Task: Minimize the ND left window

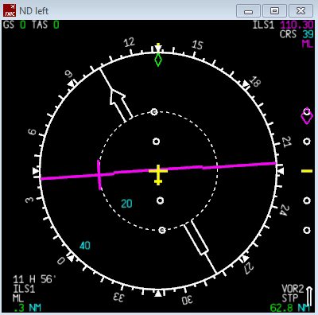Action: point(248,11)
